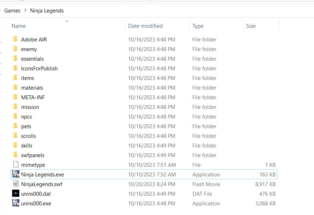Select the scrolls folder name
This screenshot has height=215, width=314.
click(x=29, y=136)
